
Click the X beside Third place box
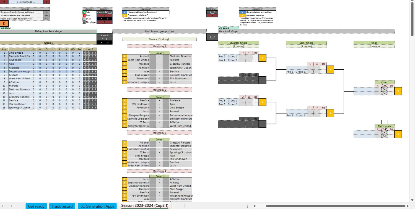tap(398, 134)
